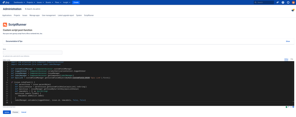Toggle fullscreen script editor icon
Screen dimensions: 296x117
291,107
